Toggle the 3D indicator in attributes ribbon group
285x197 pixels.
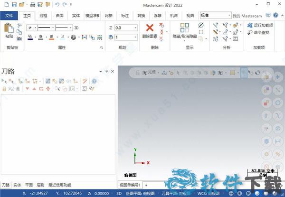point(76,28)
